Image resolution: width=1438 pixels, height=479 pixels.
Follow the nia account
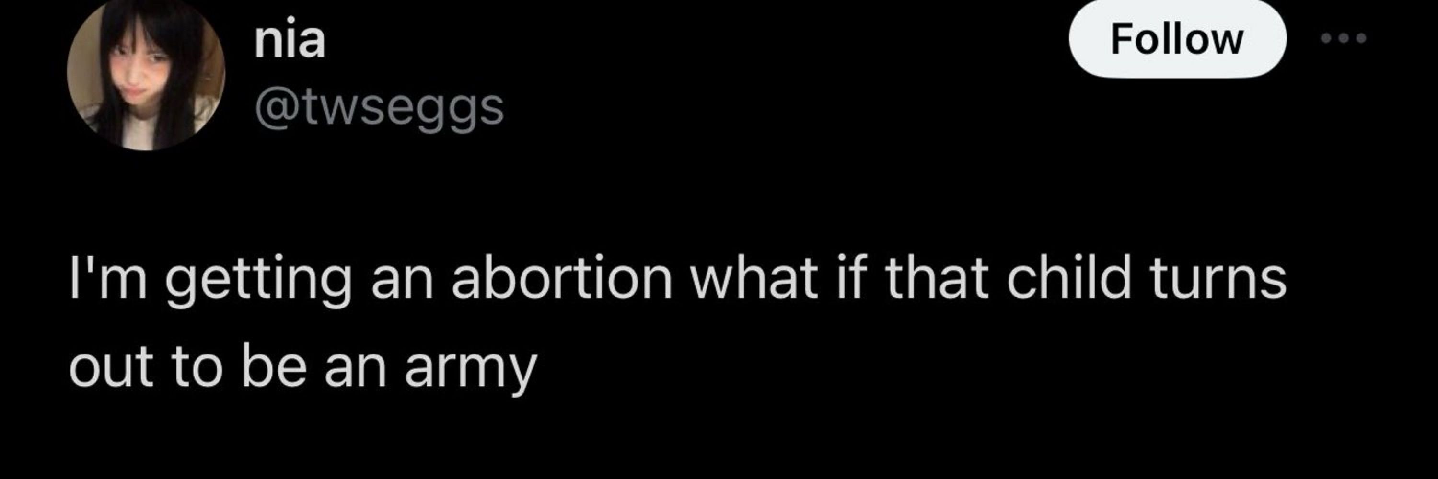[1177, 39]
